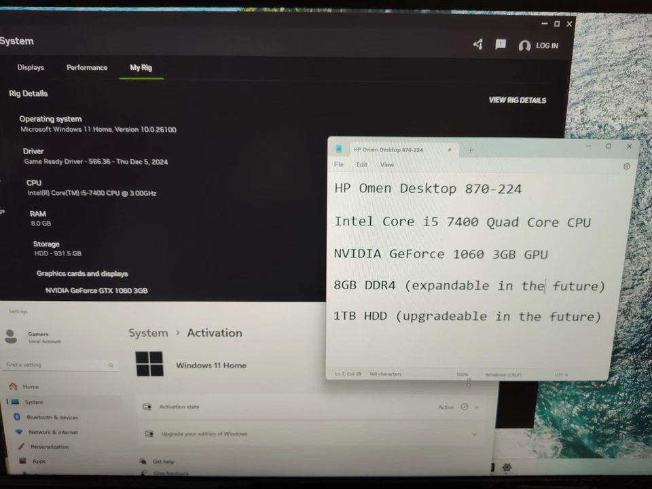Click Notepad line '1TB HDD (upgradeable in the future)'

pyautogui.click(x=467, y=316)
